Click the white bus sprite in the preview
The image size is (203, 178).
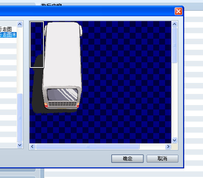[x=63, y=66]
